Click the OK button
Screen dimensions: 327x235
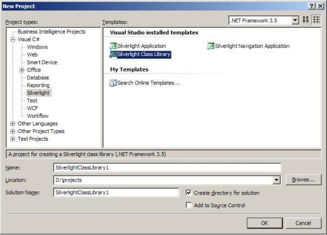point(265,223)
